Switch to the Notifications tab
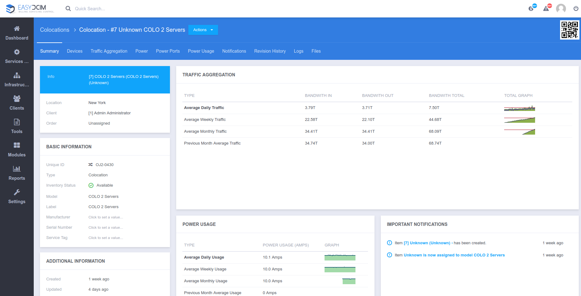Viewport: 581px width, 296px height. click(x=234, y=51)
